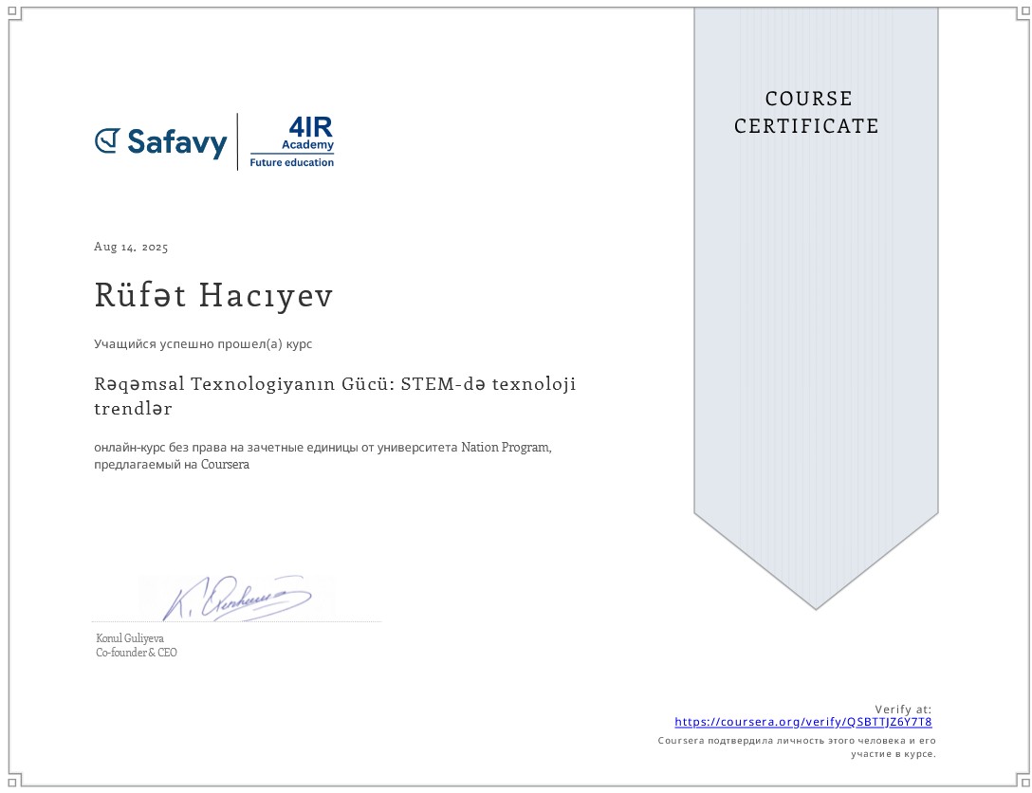The height and width of the screenshot is (793, 1032).
Task: Click the 'Учащийся успешно прошел(а) курс' line
Action: point(203,344)
